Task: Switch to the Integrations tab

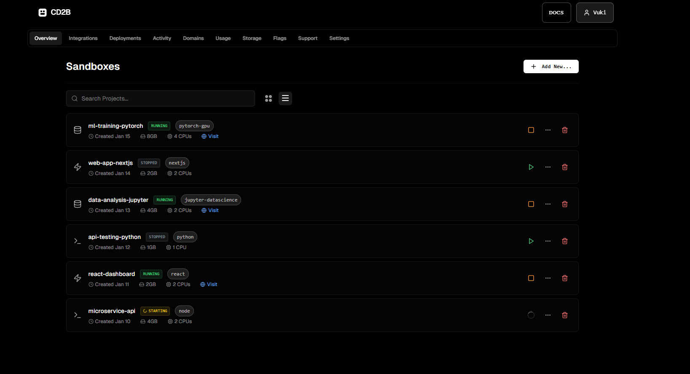Action: (83, 38)
